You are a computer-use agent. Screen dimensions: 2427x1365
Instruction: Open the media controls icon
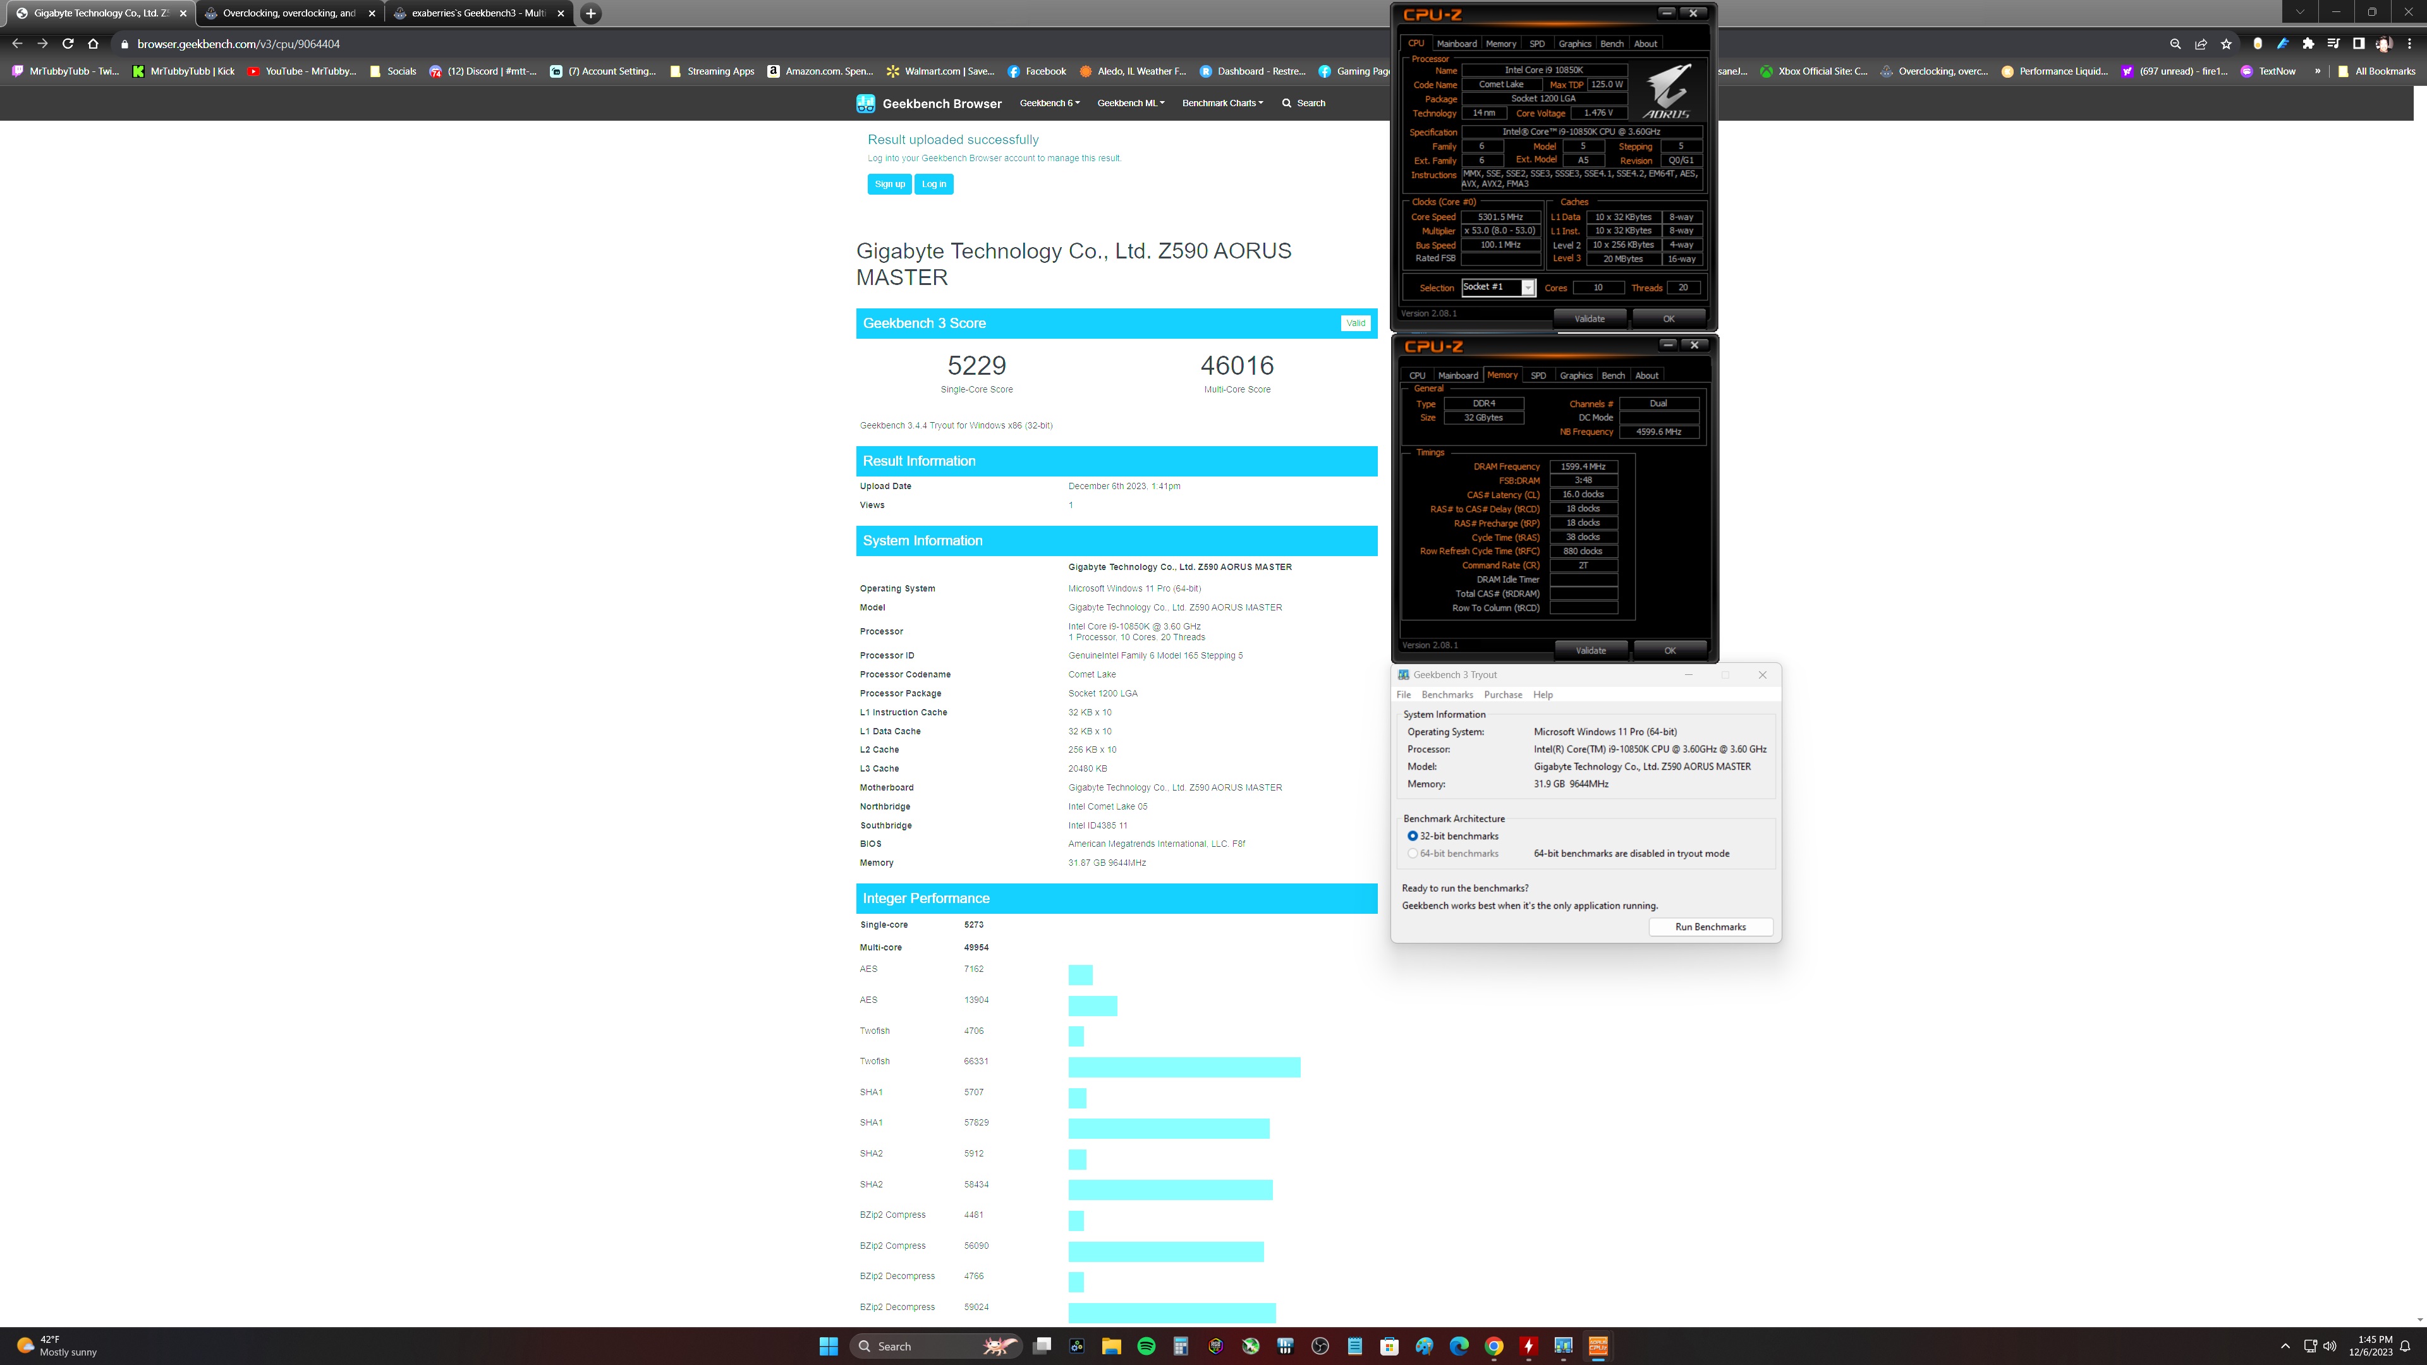click(x=2333, y=44)
